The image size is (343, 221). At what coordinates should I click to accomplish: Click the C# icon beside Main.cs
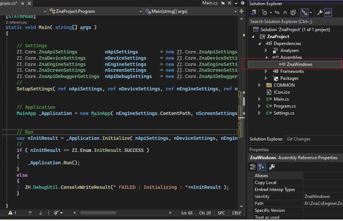click(269, 99)
